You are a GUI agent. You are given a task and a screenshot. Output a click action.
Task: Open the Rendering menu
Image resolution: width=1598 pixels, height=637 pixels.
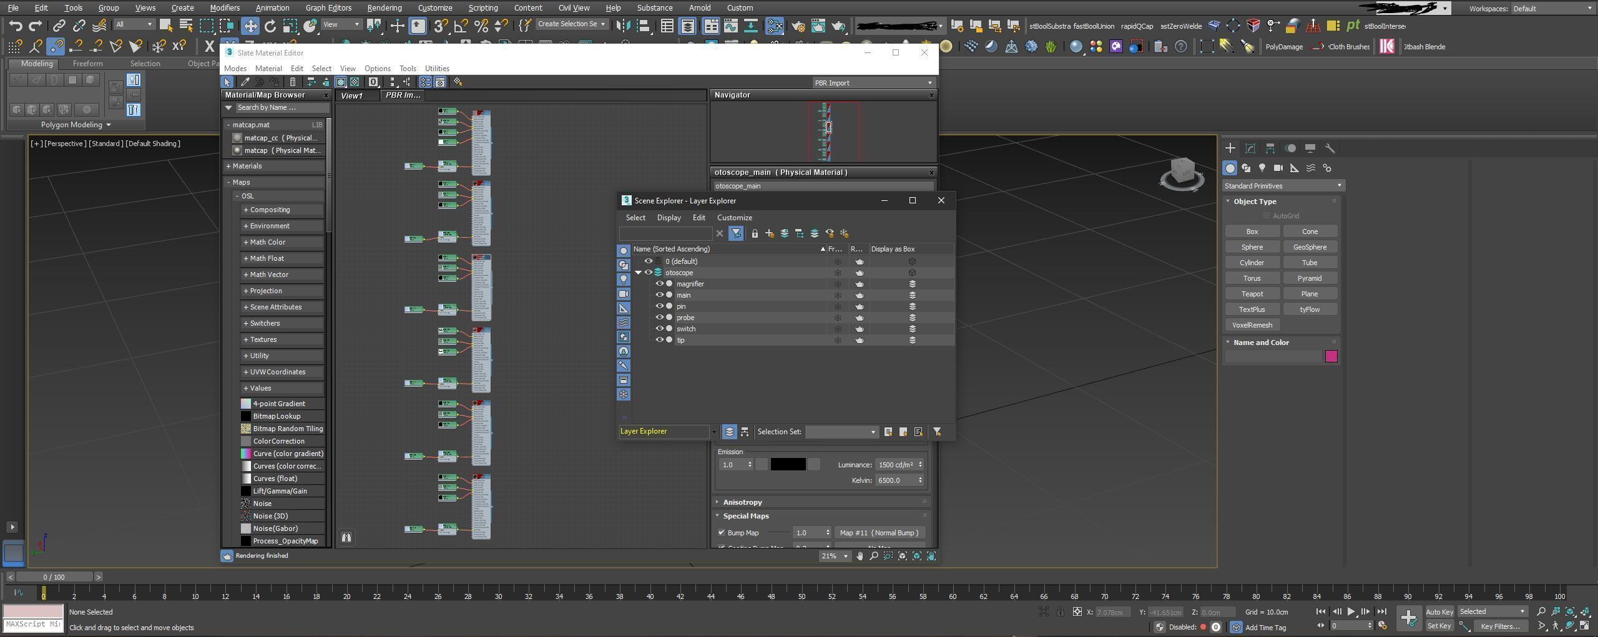coord(384,8)
